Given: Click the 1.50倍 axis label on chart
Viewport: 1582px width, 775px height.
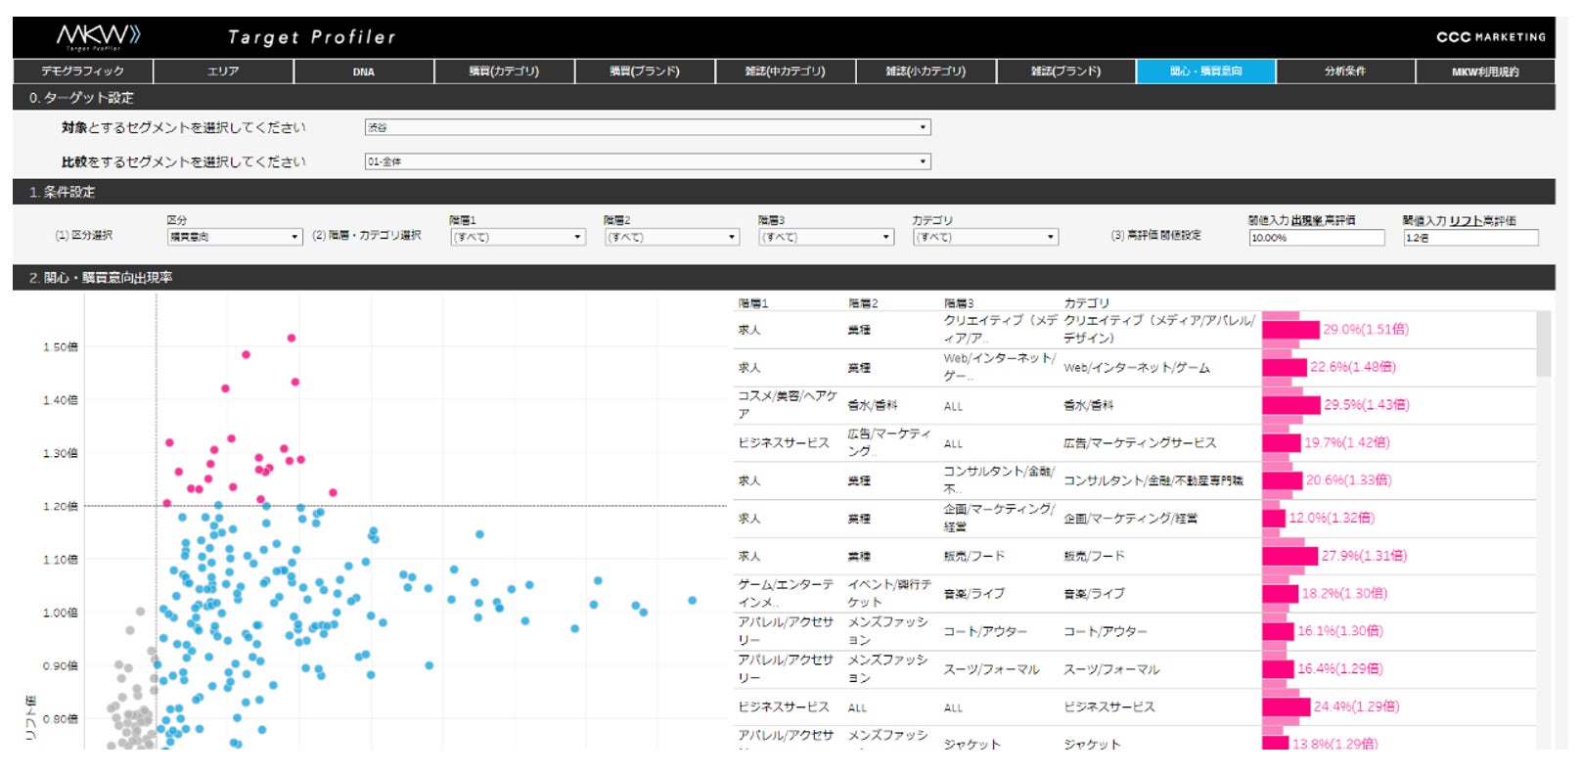Looking at the screenshot, I should [61, 347].
